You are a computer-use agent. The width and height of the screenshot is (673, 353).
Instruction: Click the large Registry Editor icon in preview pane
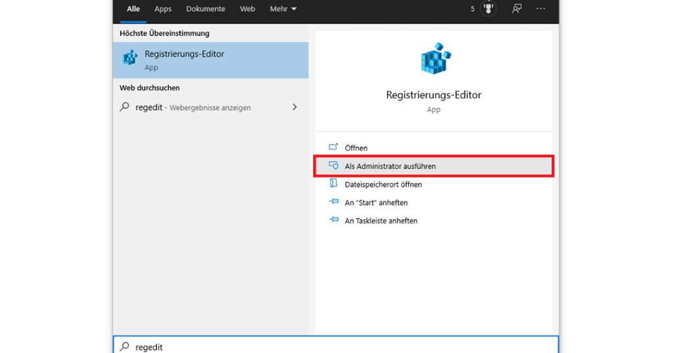click(x=433, y=59)
